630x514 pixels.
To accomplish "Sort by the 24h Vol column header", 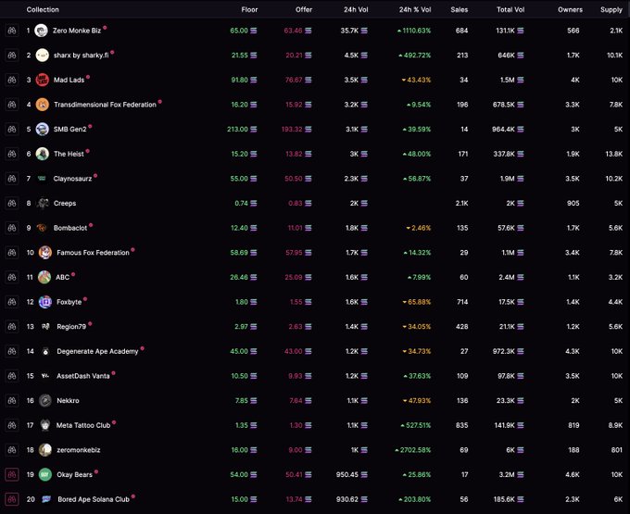I will [356, 9].
